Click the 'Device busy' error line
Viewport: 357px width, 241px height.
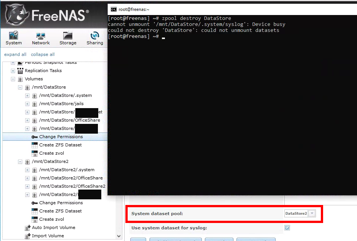[x=197, y=24]
